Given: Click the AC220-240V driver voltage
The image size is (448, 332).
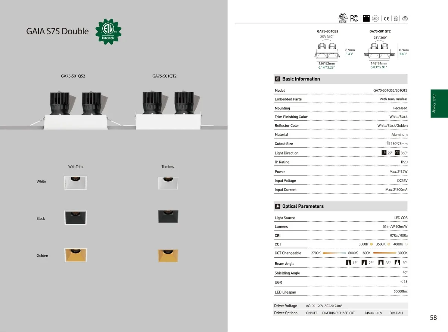Looking at the screenshot, I should [333, 306].
